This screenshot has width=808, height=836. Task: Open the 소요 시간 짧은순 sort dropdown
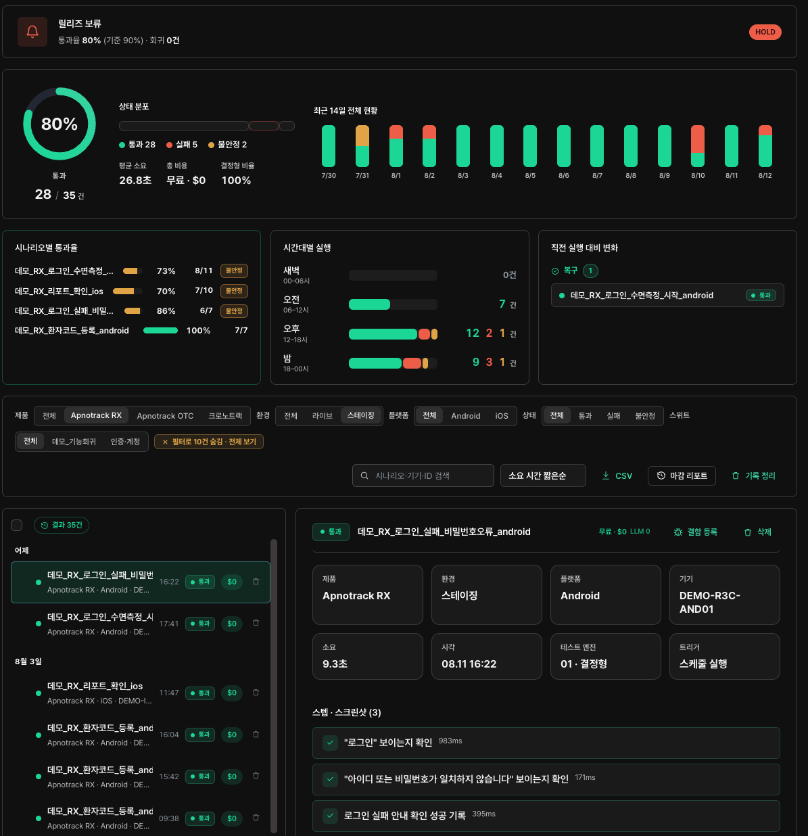(x=543, y=475)
